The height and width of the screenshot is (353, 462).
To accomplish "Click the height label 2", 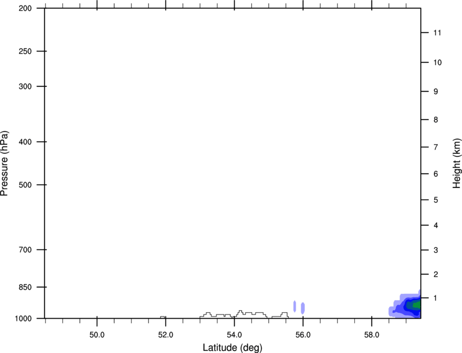I will [436, 274].
